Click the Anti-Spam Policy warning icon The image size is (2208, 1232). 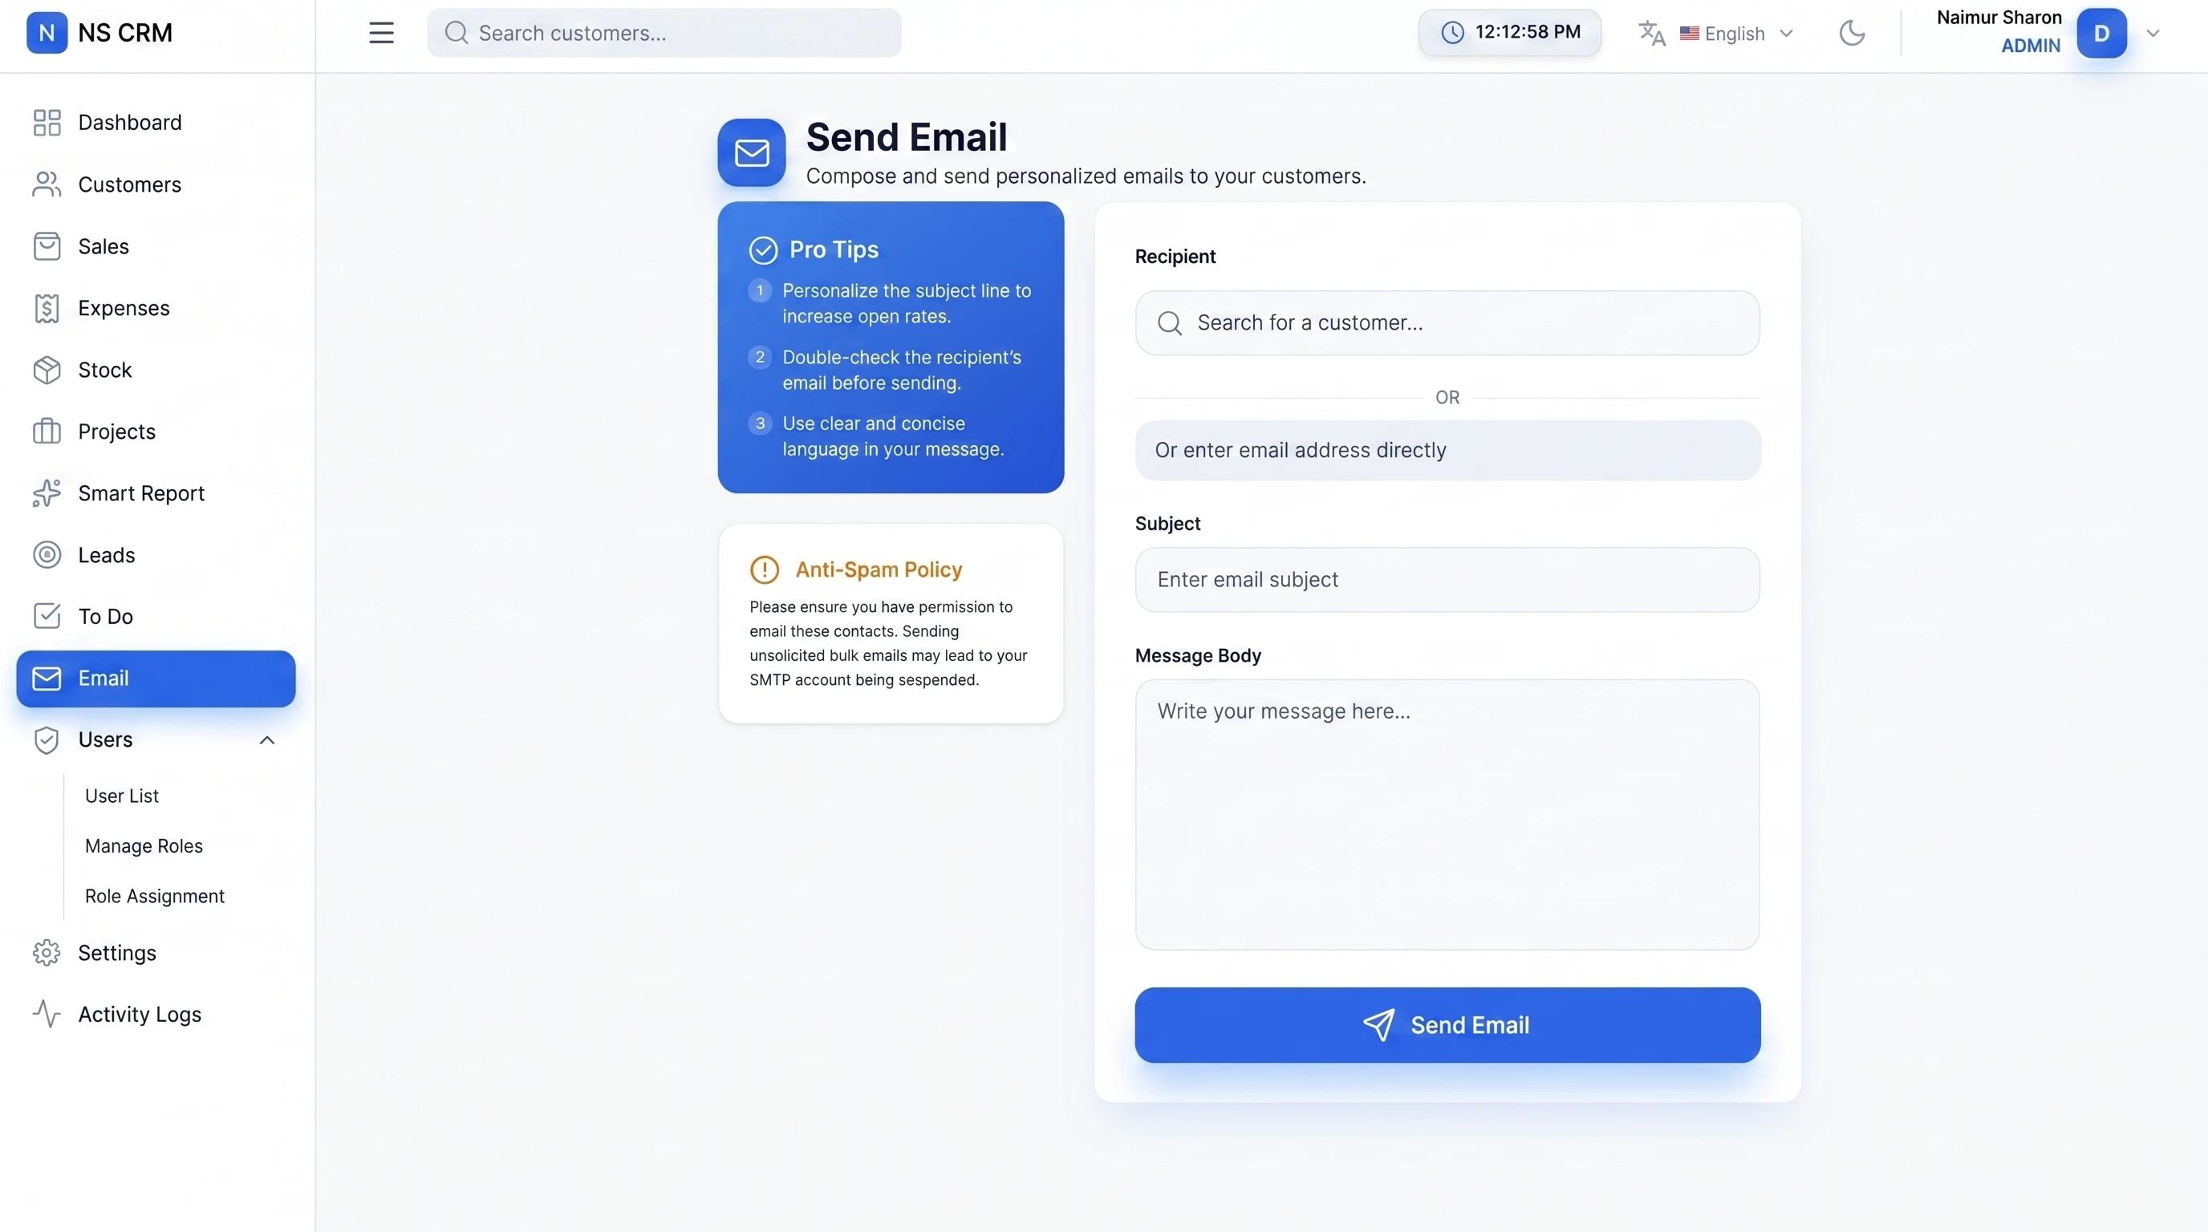[764, 569]
